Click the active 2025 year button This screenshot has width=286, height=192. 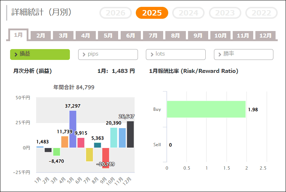click(x=152, y=13)
